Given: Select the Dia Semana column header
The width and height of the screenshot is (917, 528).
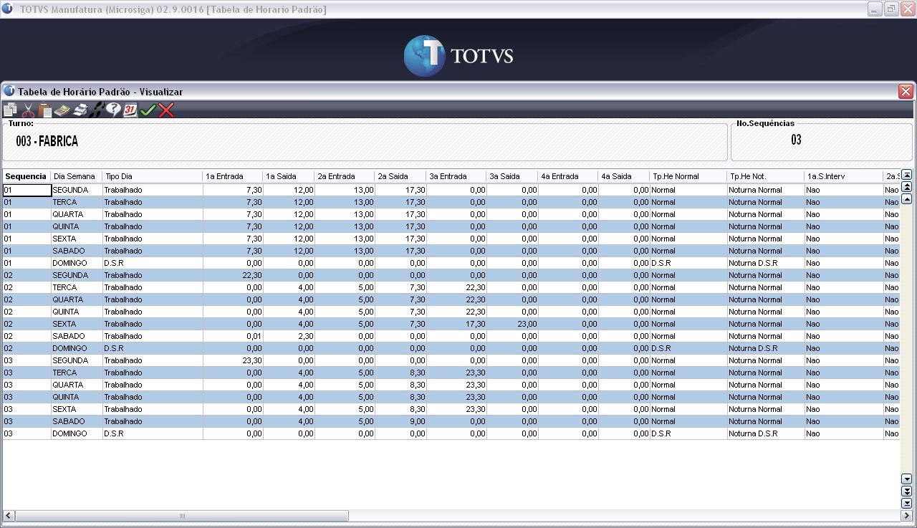Looking at the screenshot, I should [x=76, y=176].
